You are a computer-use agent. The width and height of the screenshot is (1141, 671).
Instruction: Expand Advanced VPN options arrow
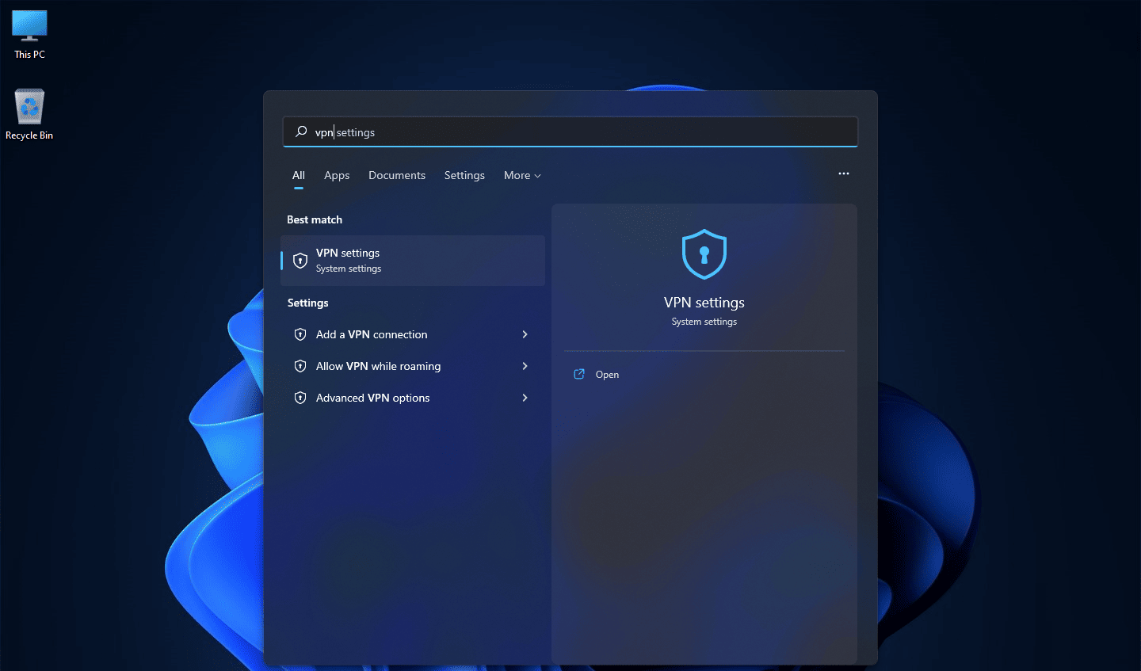[x=525, y=398]
